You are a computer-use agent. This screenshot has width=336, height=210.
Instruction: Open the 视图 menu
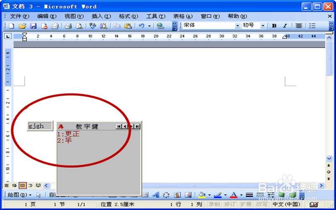[x=74, y=16]
